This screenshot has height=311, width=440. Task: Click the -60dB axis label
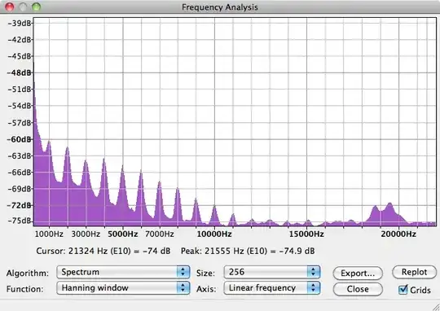pyautogui.click(x=19, y=139)
